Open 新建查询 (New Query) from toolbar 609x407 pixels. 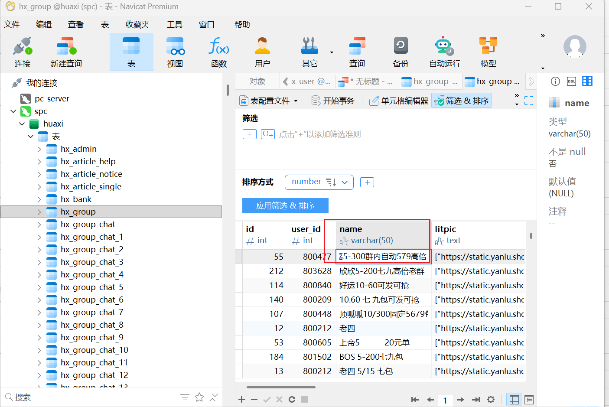tap(66, 52)
